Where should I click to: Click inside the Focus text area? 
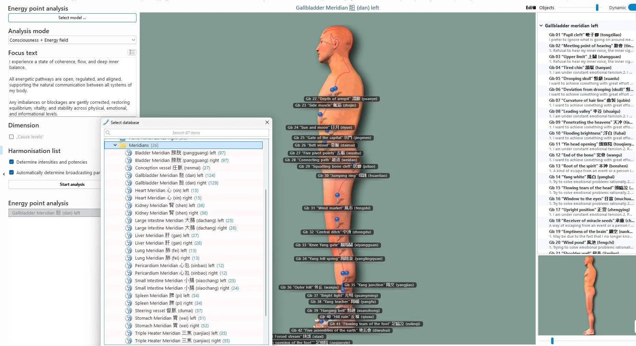pos(72,87)
